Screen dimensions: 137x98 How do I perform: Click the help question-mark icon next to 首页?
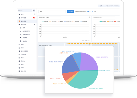(35, 14)
